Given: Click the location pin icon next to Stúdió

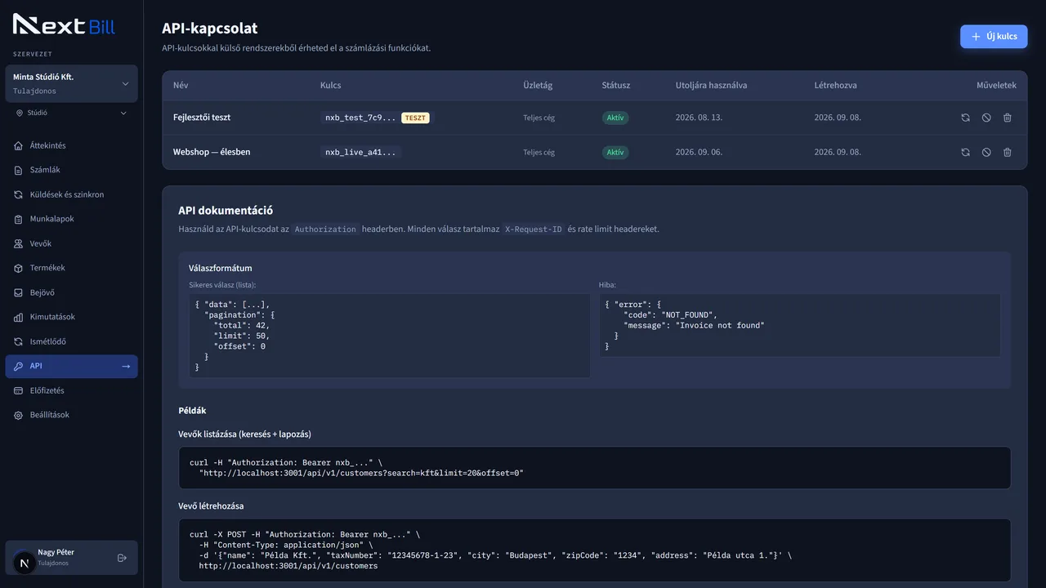Looking at the screenshot, I should click(20, 113).
